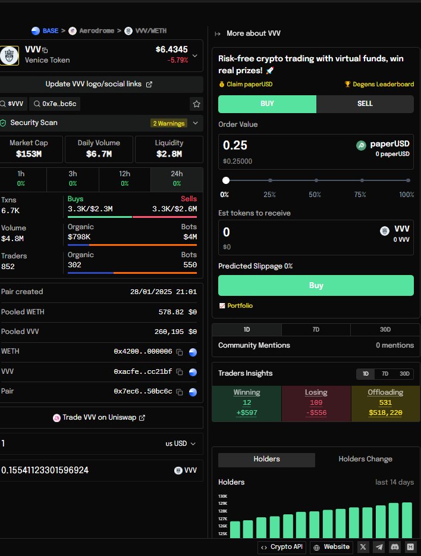Click the paperUSD coin icon
421x556 pixels.
coord(361,145)
